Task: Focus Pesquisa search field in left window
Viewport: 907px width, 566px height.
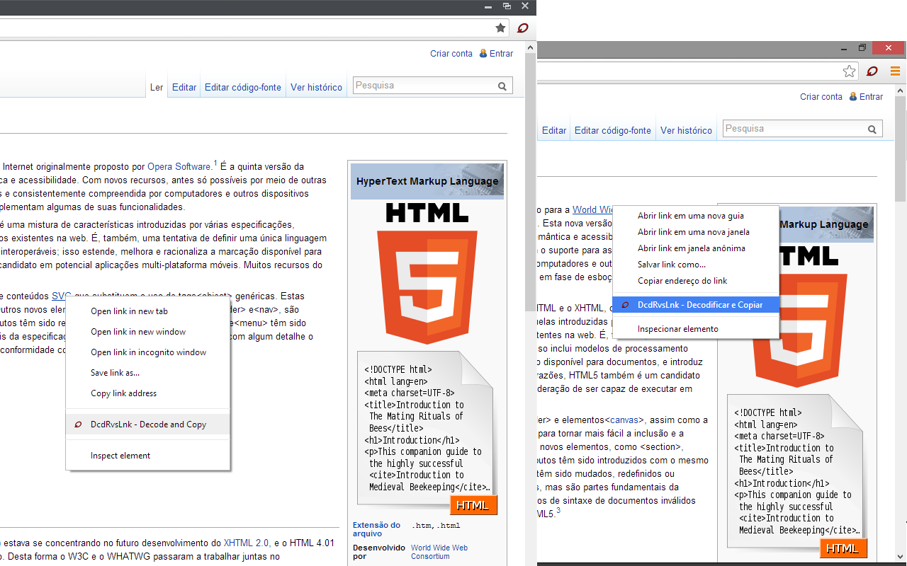Action: [432, 86]
